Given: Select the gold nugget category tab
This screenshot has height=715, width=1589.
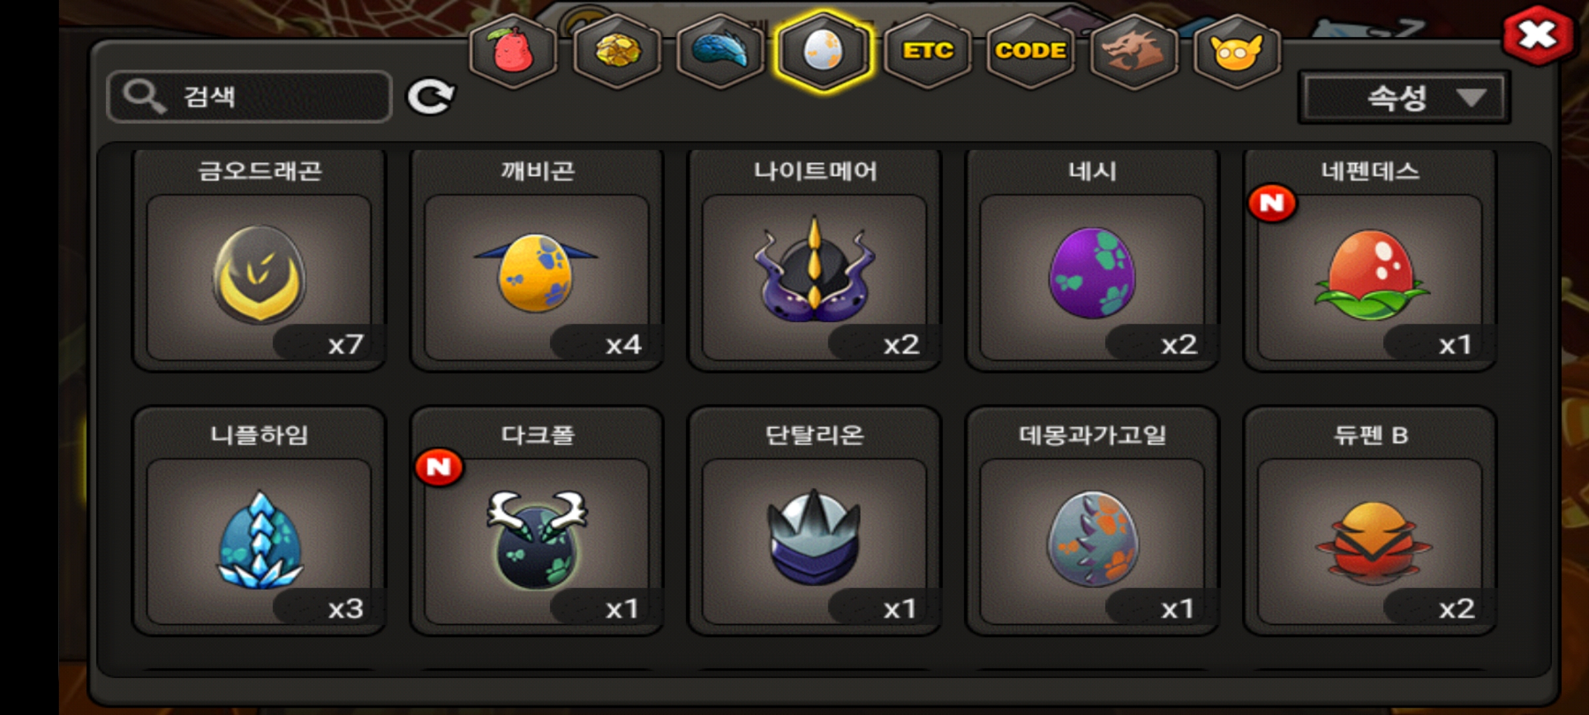Looking at the screenshot, I should [616, 51].
